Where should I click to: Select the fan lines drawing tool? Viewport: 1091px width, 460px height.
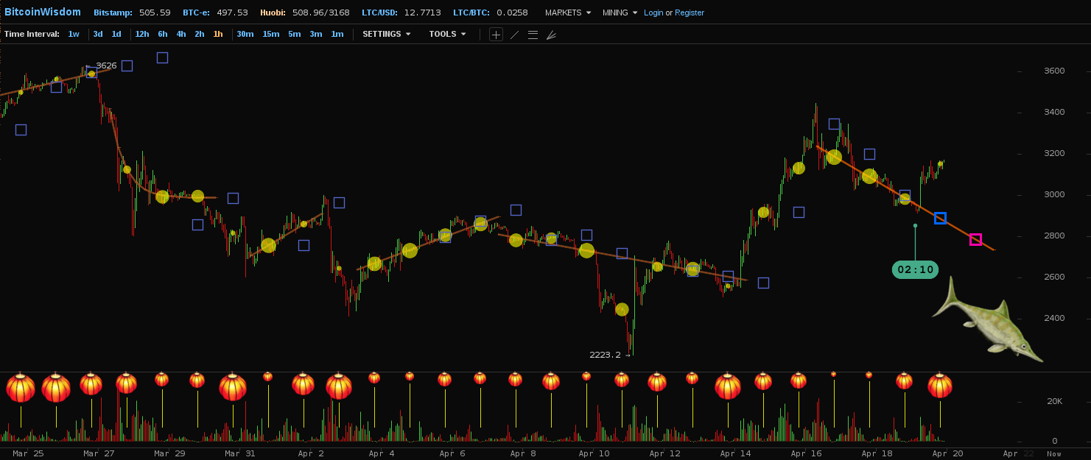pyautogui.click(x=551, y=35)
